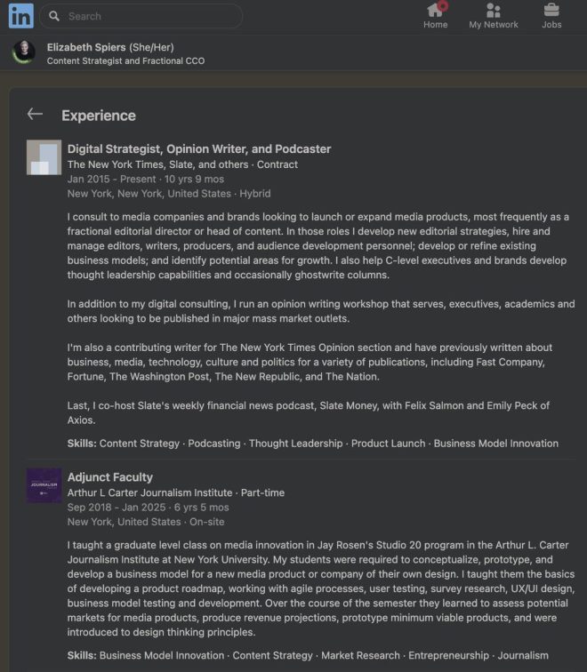
Task: Click Content Strategist and Fractional CCO headline
Action: [x=125, y=60]
